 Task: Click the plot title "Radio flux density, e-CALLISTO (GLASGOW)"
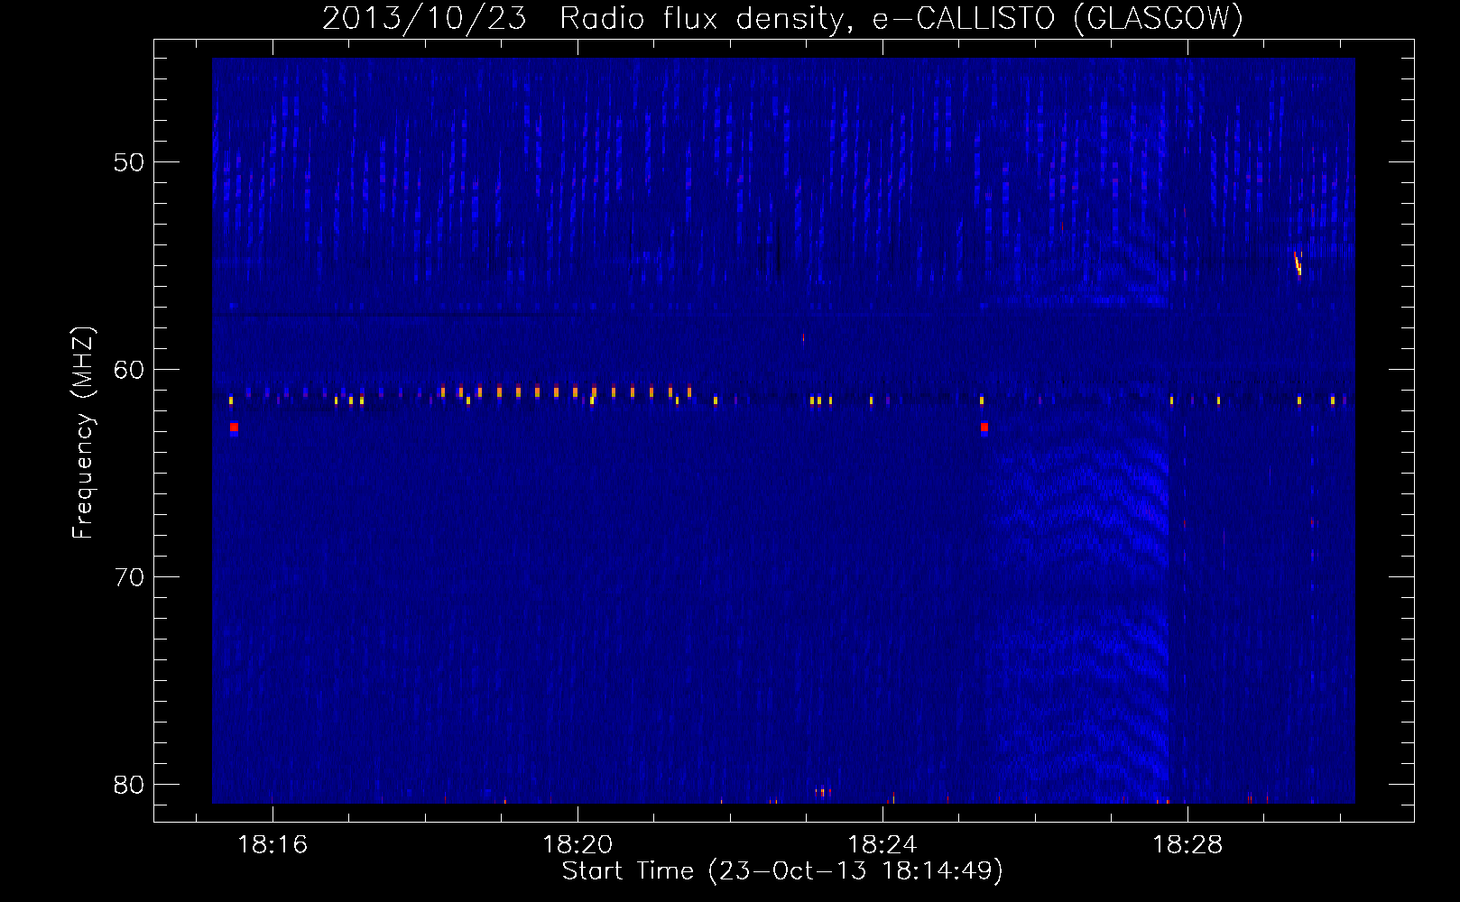(x=901, y=19)
